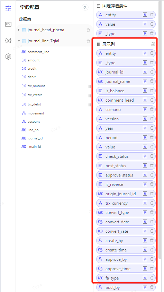164x292 pixels.
Task: Click the add column icon beside 展示列
Action: pos(153,44)
